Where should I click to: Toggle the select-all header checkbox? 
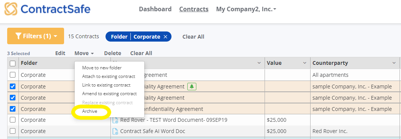point(12,63)
